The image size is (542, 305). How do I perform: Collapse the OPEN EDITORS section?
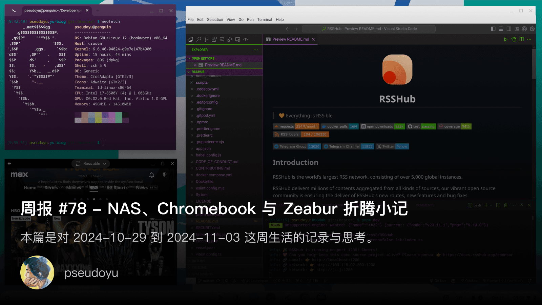225,58
